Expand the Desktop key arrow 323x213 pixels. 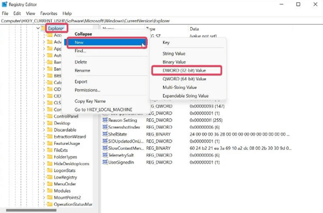pyautogui.click(x=43, y=123)
